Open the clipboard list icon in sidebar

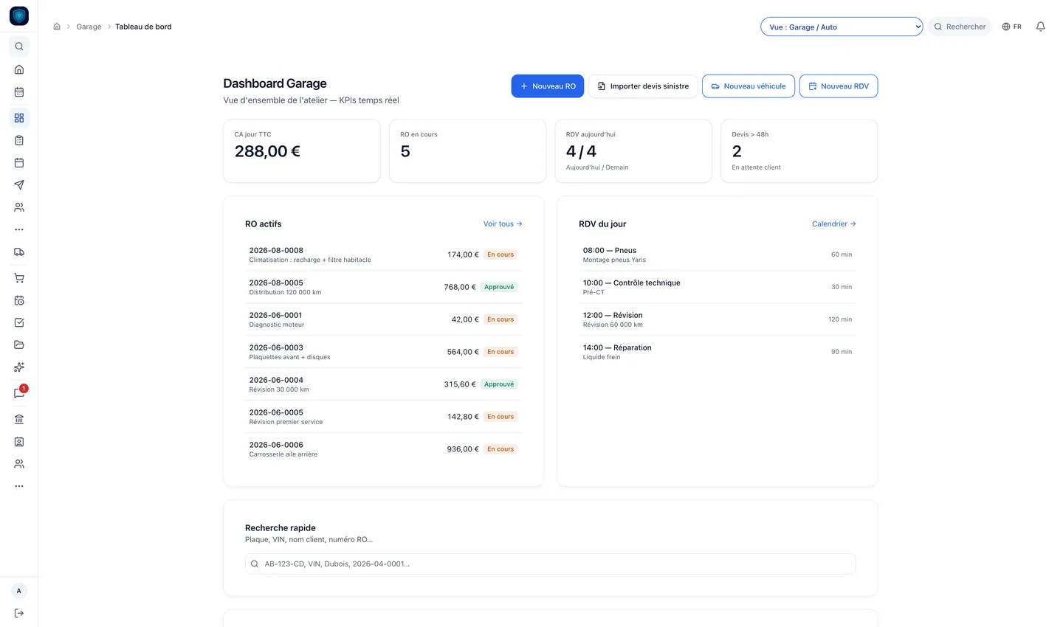point(19,140)
